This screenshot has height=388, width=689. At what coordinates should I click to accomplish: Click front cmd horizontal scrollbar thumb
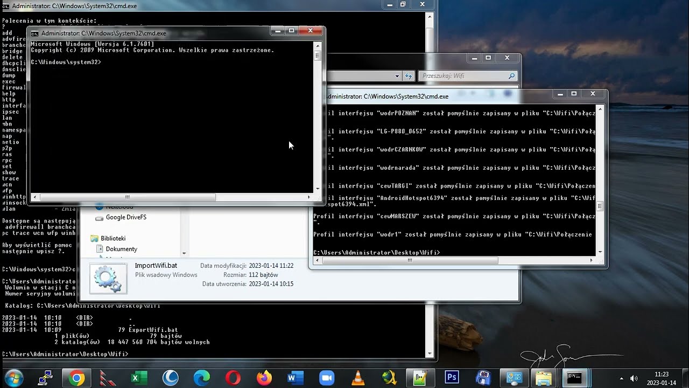coord(128,197)
